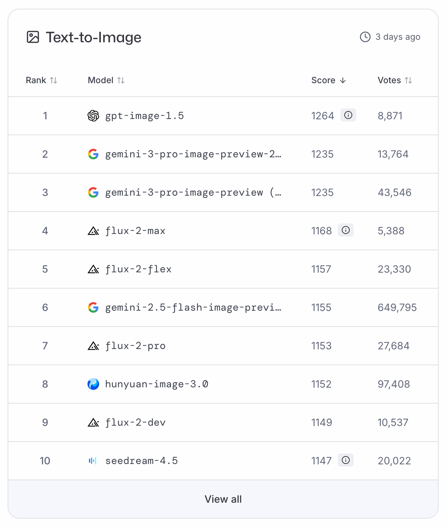Click the Text-to-Image picture icon

point(34,37)
